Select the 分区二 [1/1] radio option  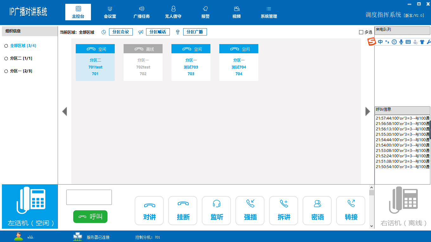click(x=6, y=59)
